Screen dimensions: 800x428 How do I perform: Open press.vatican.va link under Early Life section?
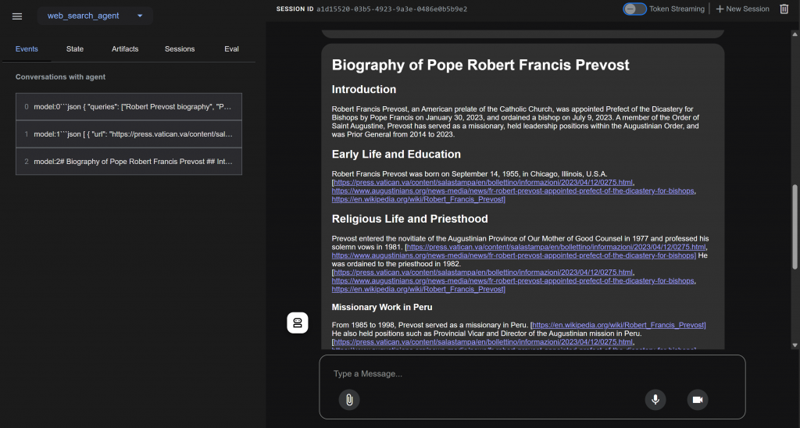tap(483, 182)
